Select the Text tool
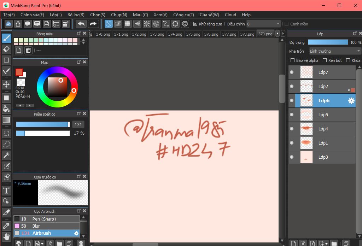The image size is (362, 246). 6,191
